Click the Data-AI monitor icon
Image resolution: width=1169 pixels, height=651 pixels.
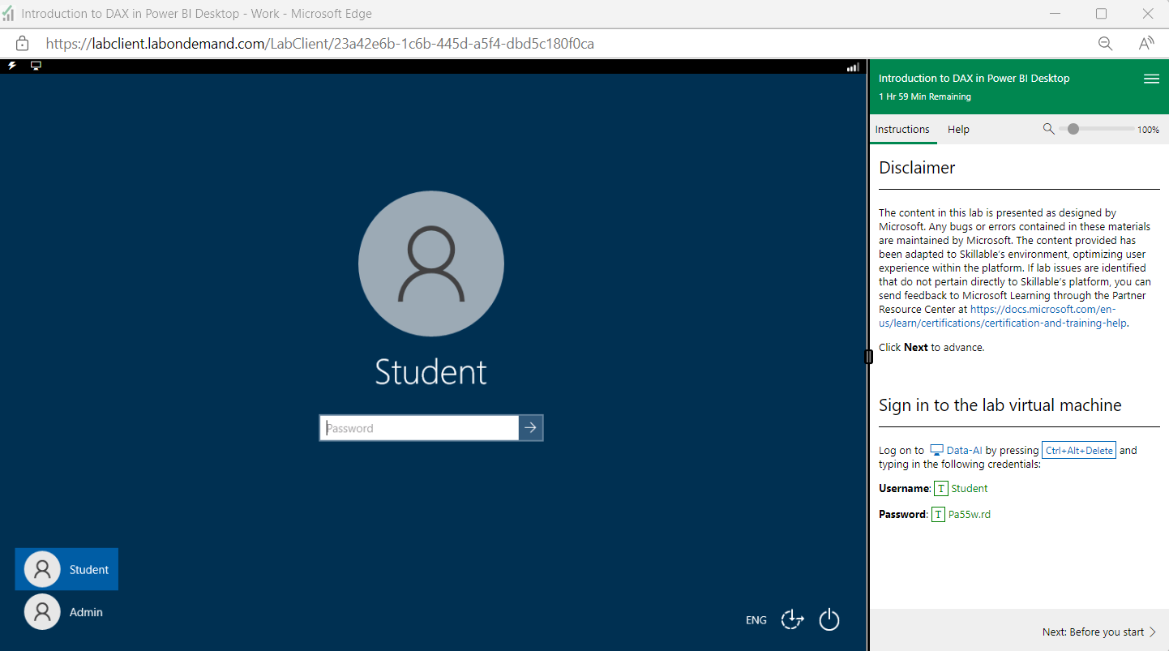tap(936, 450)
